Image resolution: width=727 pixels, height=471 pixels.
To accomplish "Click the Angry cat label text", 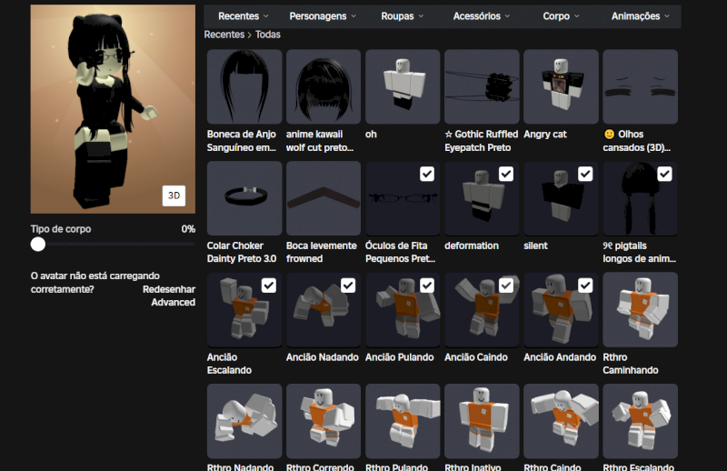I will 545,134.
